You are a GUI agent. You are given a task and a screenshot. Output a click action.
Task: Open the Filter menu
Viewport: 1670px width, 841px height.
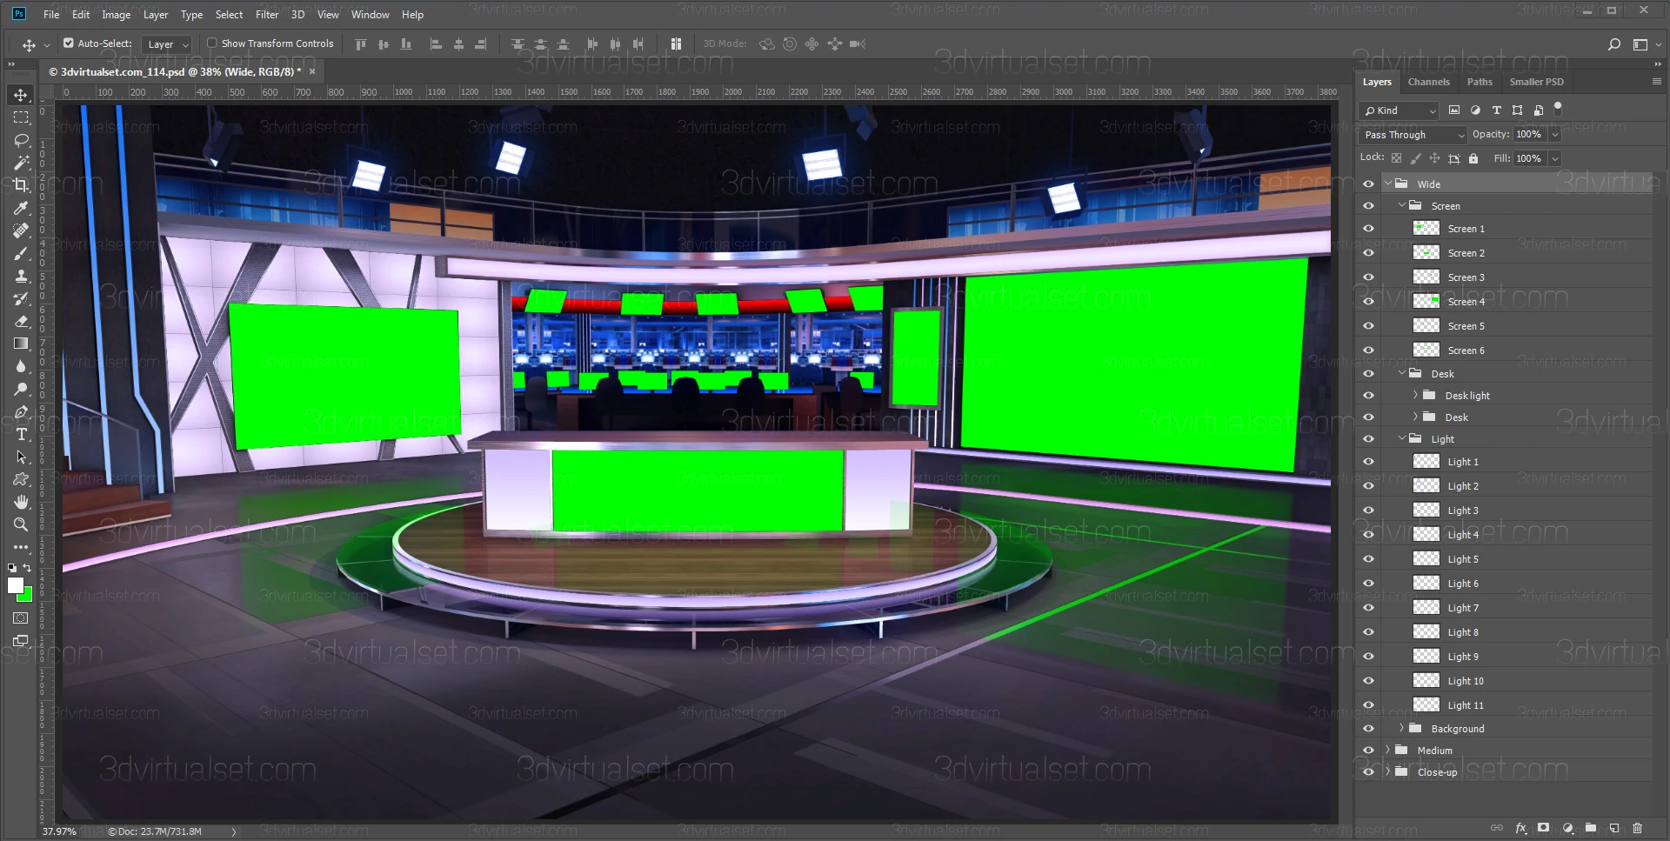tap(266, 15)
